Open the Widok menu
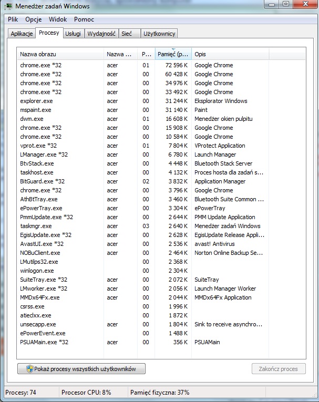Viewport: 319px width, 402px height. point(58,19)
